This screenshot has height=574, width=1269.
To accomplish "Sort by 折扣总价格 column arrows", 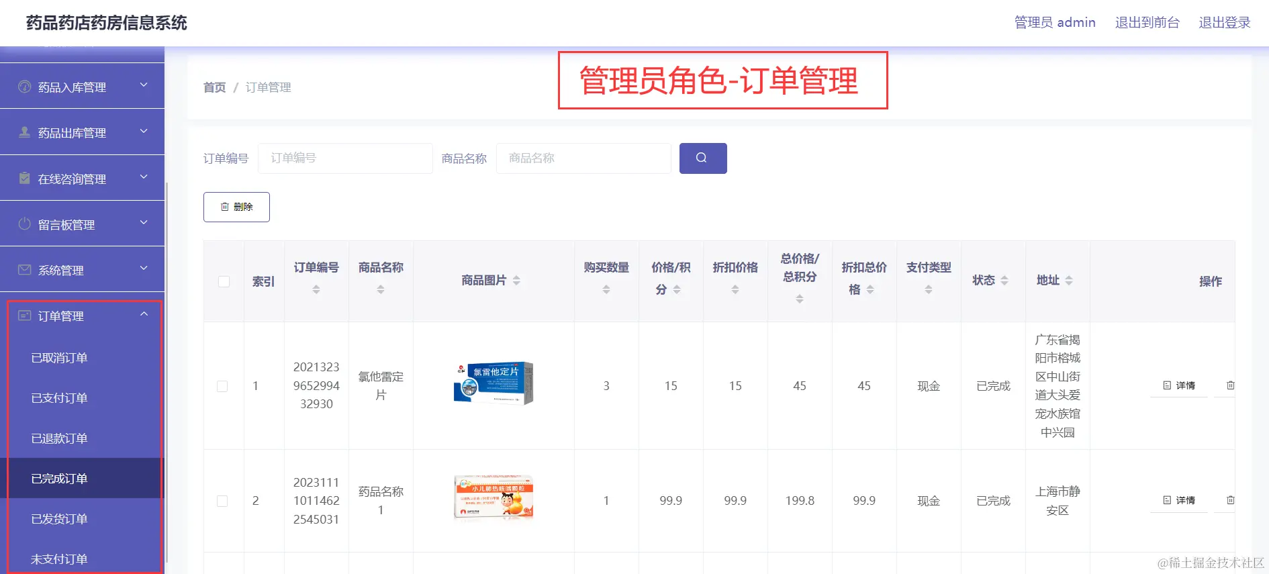I will pyautogui.click(x=870, y=289).
